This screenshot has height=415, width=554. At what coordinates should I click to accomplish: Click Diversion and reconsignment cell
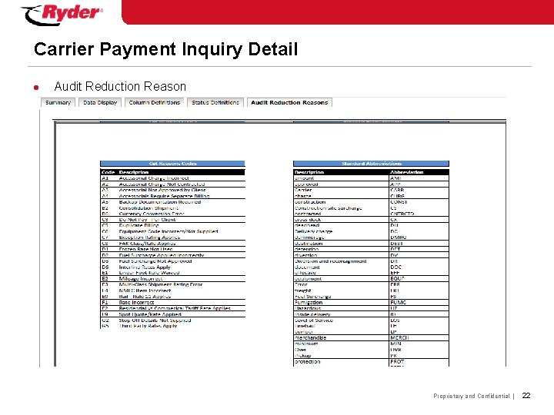point(342,261)
